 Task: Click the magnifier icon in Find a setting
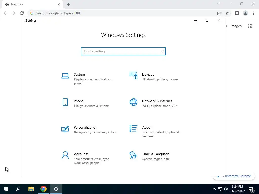tap(162, 51)
